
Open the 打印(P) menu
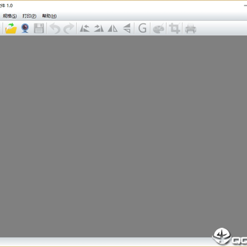30,16
